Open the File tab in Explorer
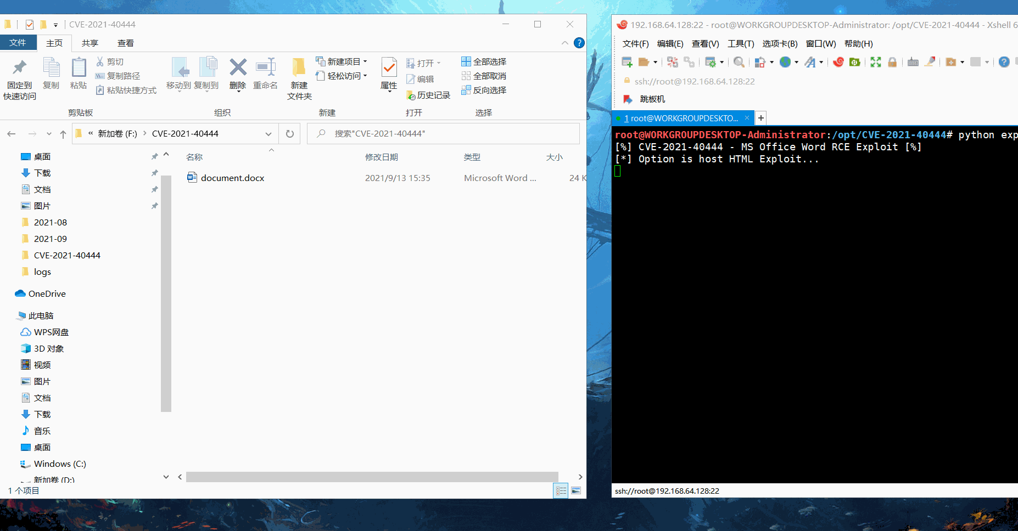The width and height of the screenshot is (1018, 531). [18, 43]
